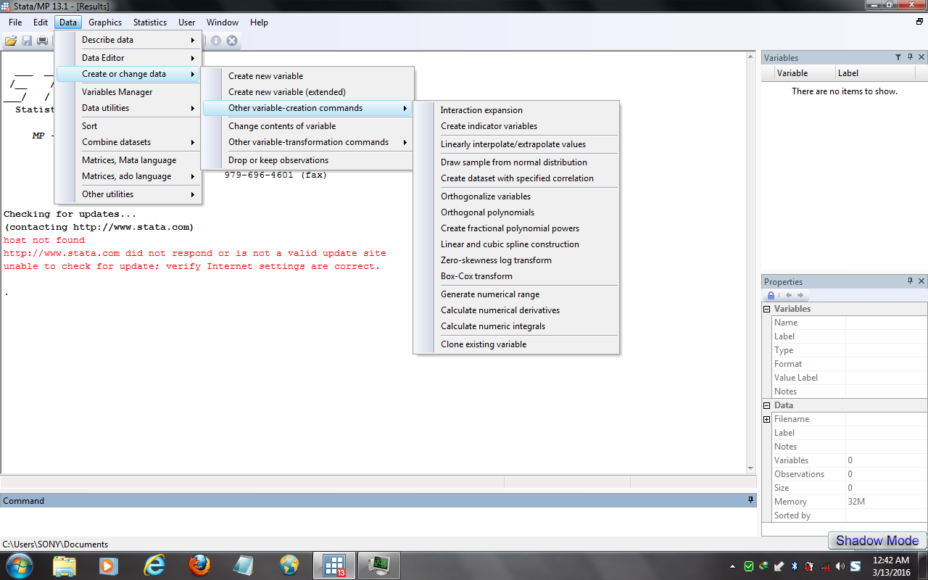Click the Memory value "32M"
Viewport: 928px width, 580px height.
click(x=856, y=502)
